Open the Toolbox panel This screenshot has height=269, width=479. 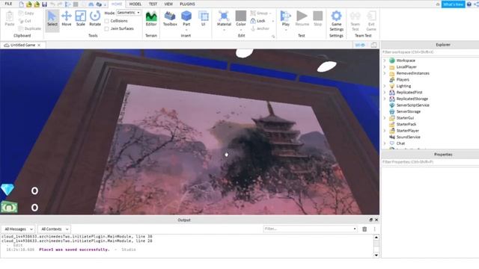click(170, 19)
